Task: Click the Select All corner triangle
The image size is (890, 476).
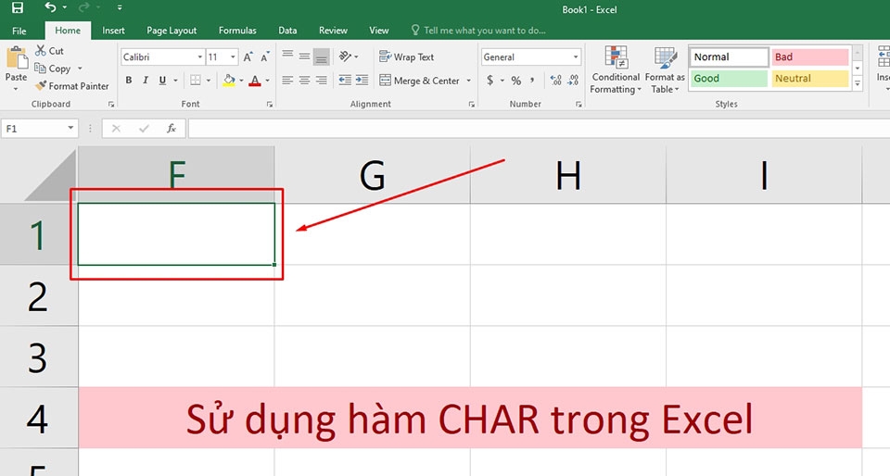Action: (51, 174)
